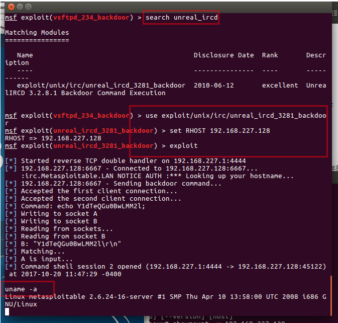Viewport: 338px width, 323px height.
Task: Click 'Connected to 192.168.227.128:6667' line
Action: click(x=131, y=169)
